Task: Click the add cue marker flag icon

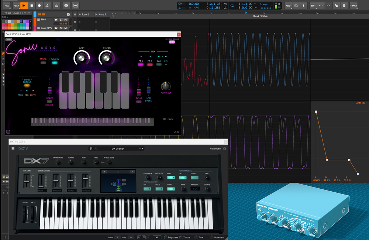Action: (304, 6)
